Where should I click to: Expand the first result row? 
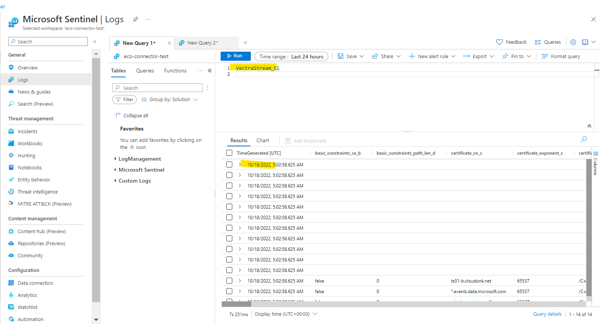[240, 164]
